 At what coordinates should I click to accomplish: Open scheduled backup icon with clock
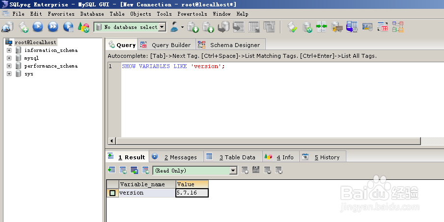coord(352,27)
